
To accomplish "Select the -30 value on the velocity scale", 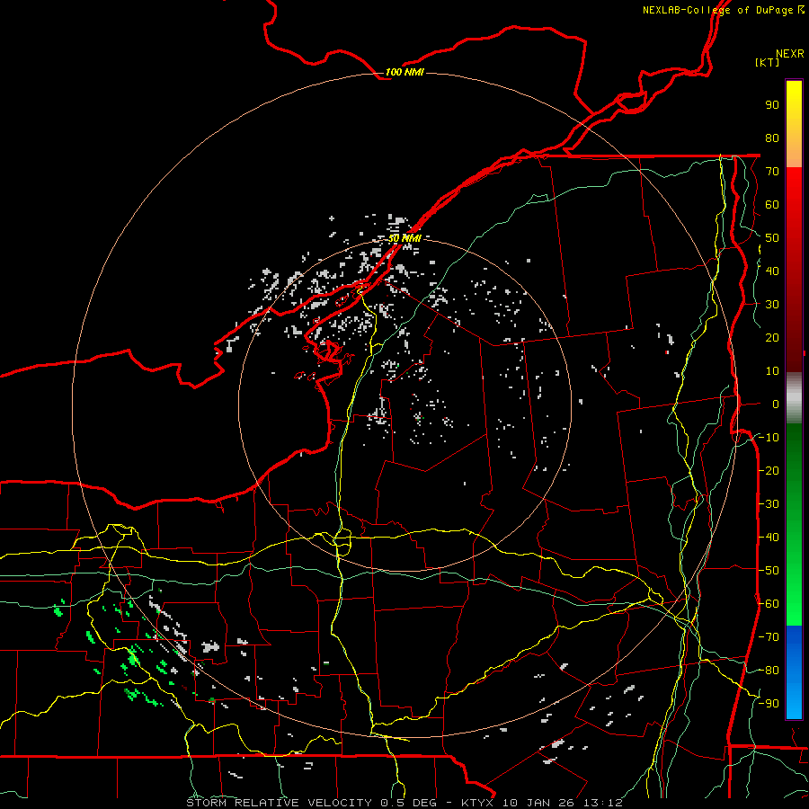I will coord(769,504).
